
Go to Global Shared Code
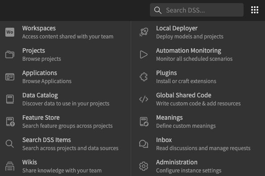pos(184,95)
